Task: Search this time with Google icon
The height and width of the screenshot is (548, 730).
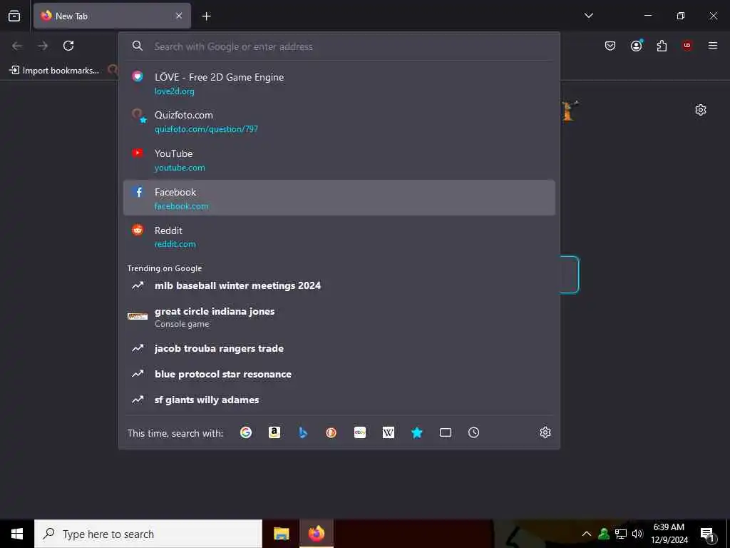Action: click(x=246, y=432)
